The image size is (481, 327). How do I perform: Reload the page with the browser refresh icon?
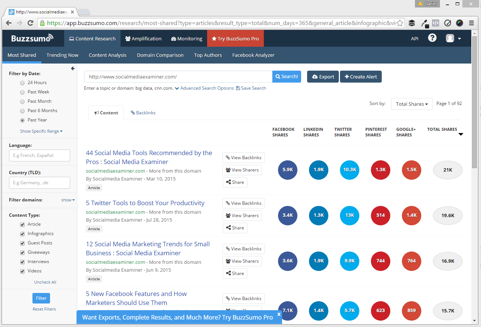[30, 23]
